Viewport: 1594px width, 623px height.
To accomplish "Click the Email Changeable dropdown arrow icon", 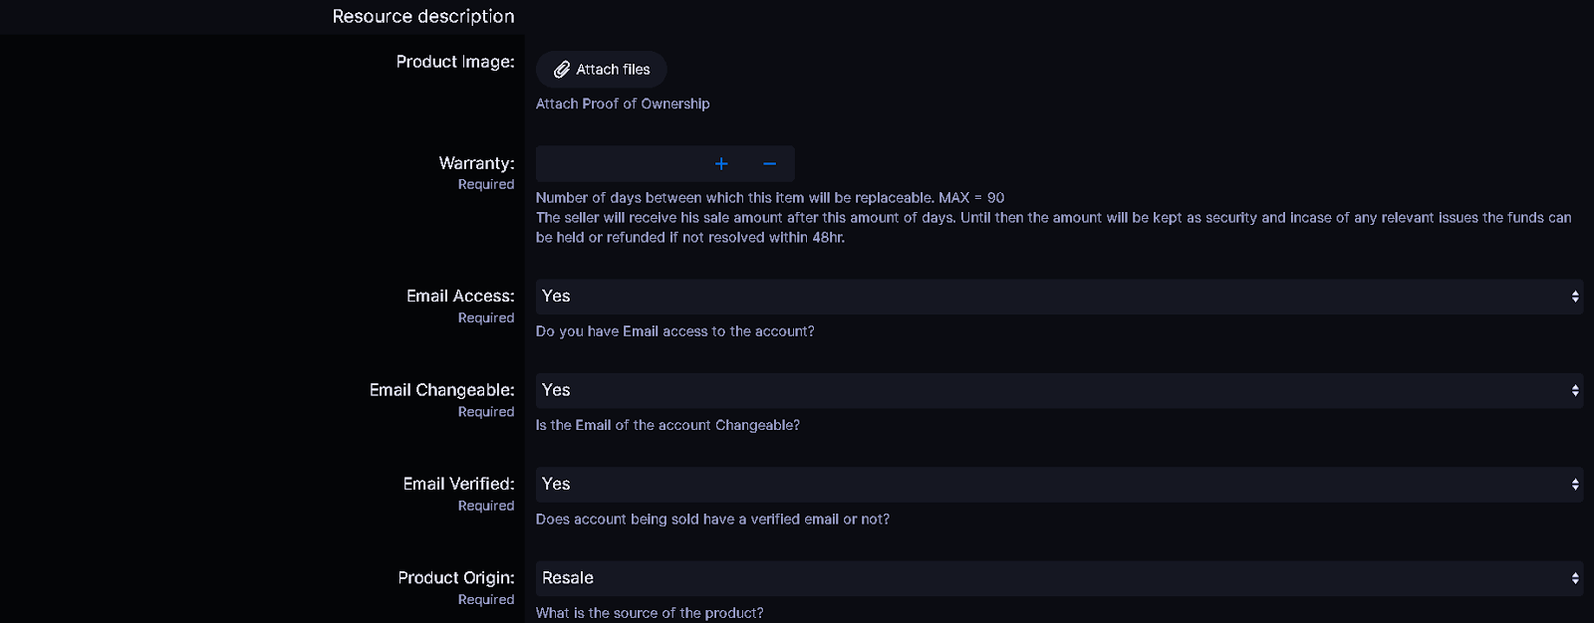I will tap(1575, 390).
